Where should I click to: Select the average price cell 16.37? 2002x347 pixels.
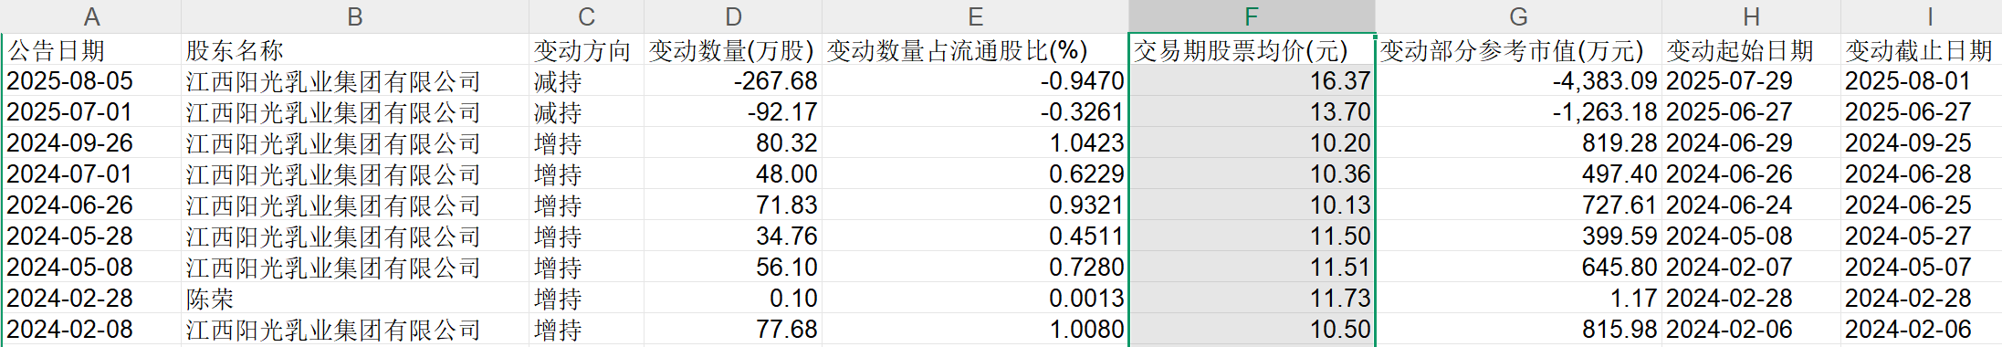tap(1252, 81)
